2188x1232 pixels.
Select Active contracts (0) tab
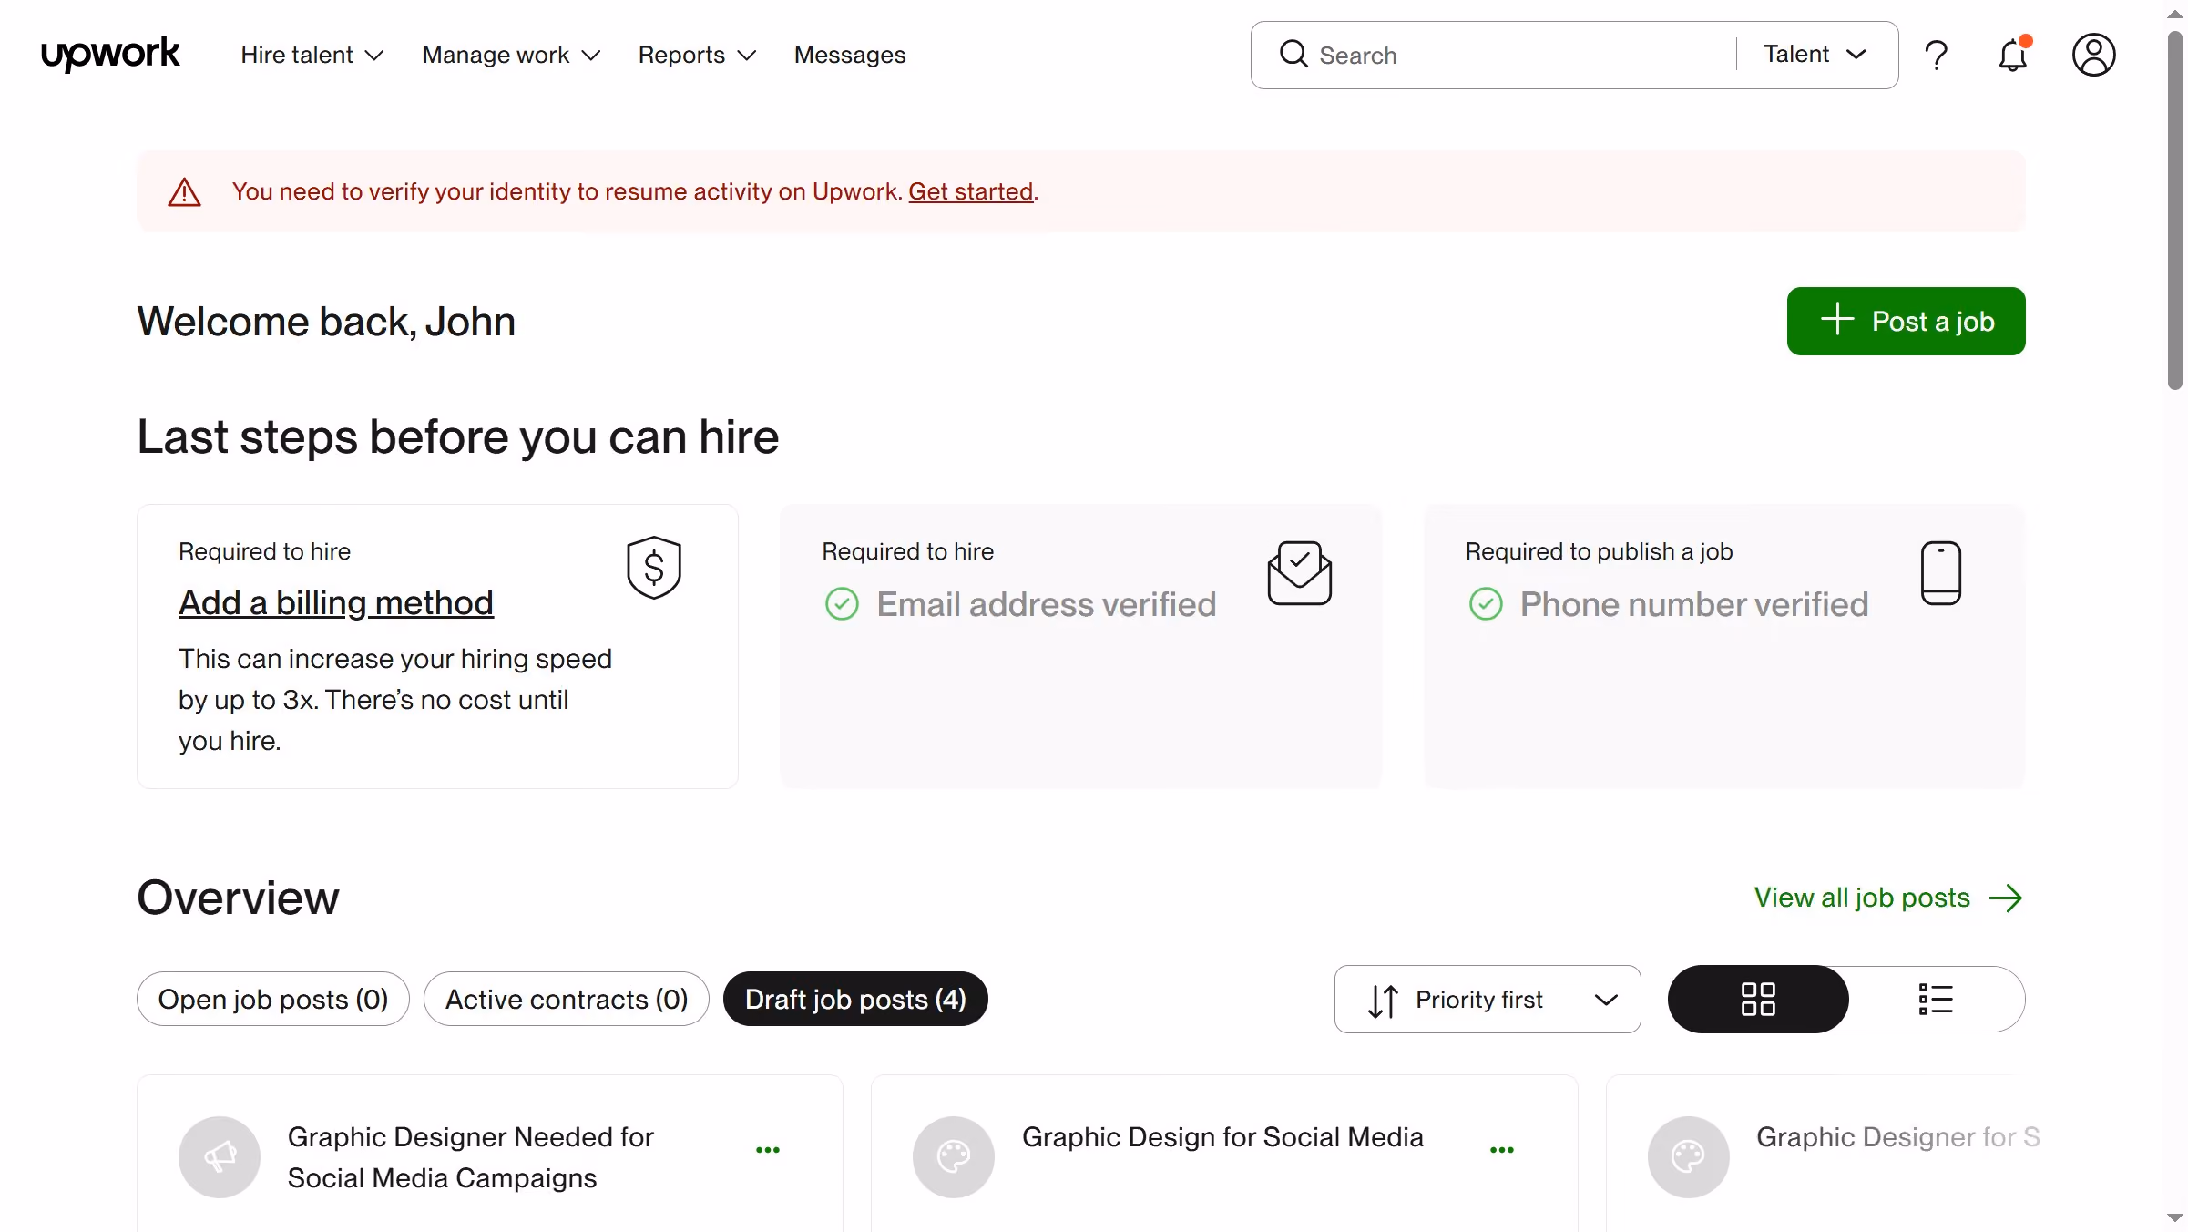(567, 1000)
